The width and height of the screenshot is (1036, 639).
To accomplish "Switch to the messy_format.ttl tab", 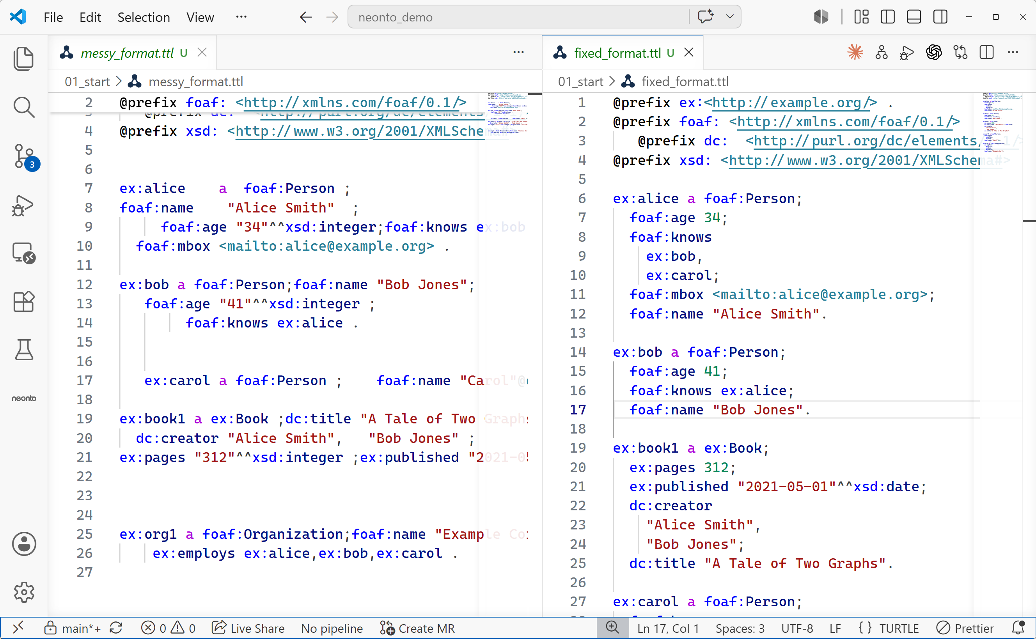I will click(127, 53).
